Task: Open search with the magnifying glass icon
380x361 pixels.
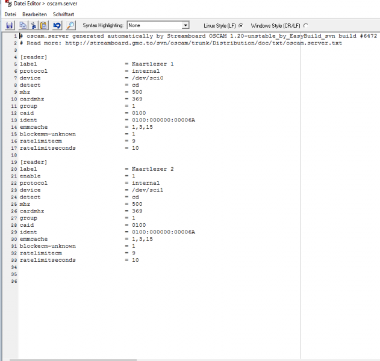Action: coord(70,25)
